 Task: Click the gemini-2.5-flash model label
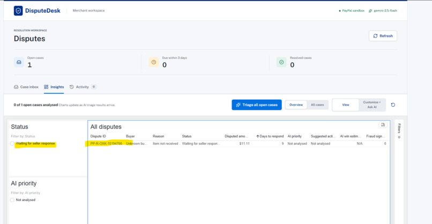pos(383,11)
